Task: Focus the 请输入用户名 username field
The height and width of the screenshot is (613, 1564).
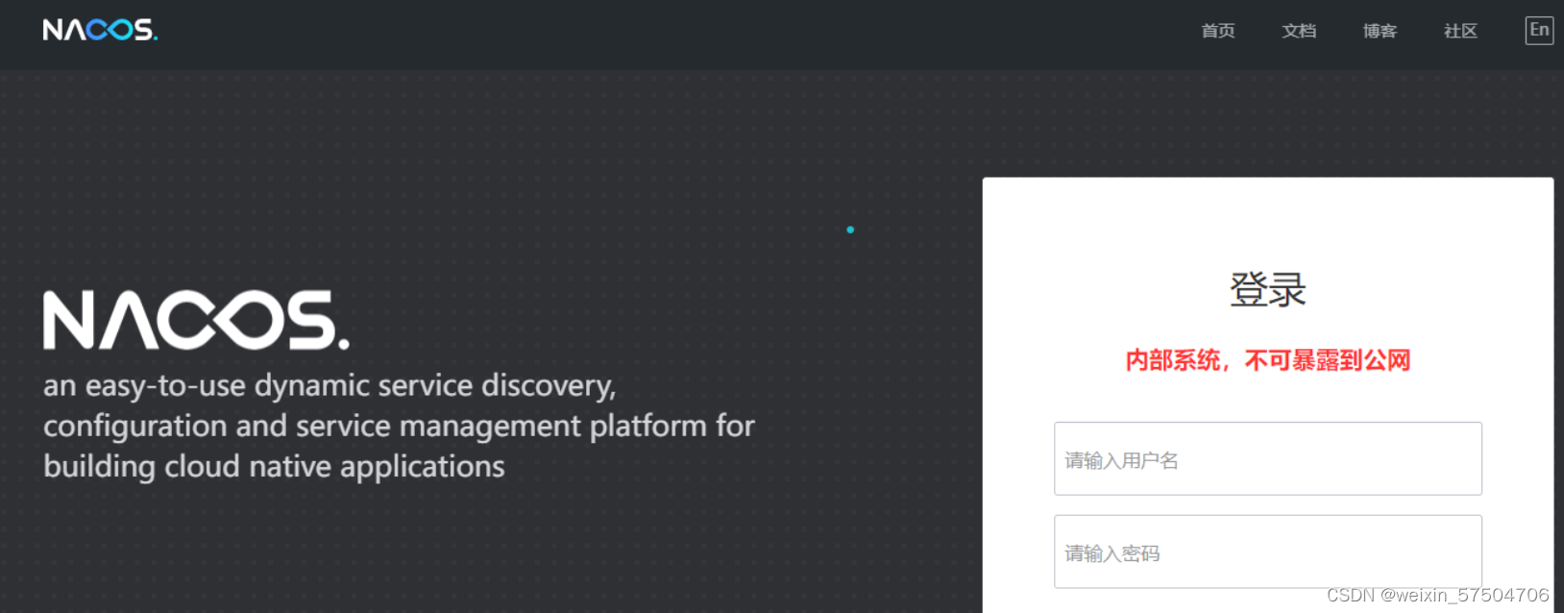Action: click(1267, 458)
